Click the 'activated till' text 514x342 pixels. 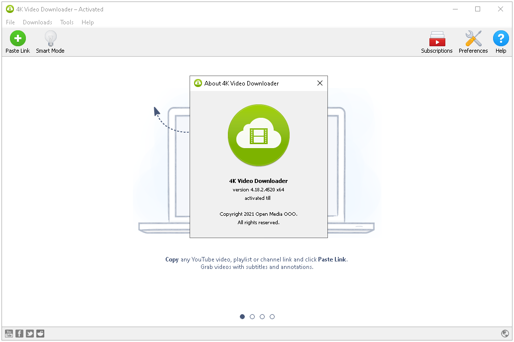pyautogui.click(x=258, y=198)
